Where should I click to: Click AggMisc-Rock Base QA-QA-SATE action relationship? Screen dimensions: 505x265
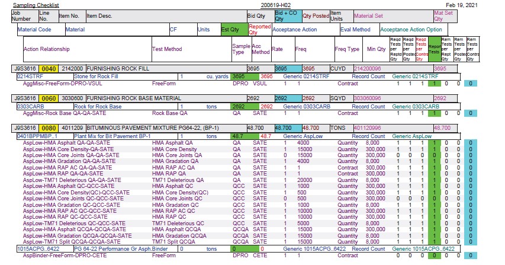(x=65, y=113)
